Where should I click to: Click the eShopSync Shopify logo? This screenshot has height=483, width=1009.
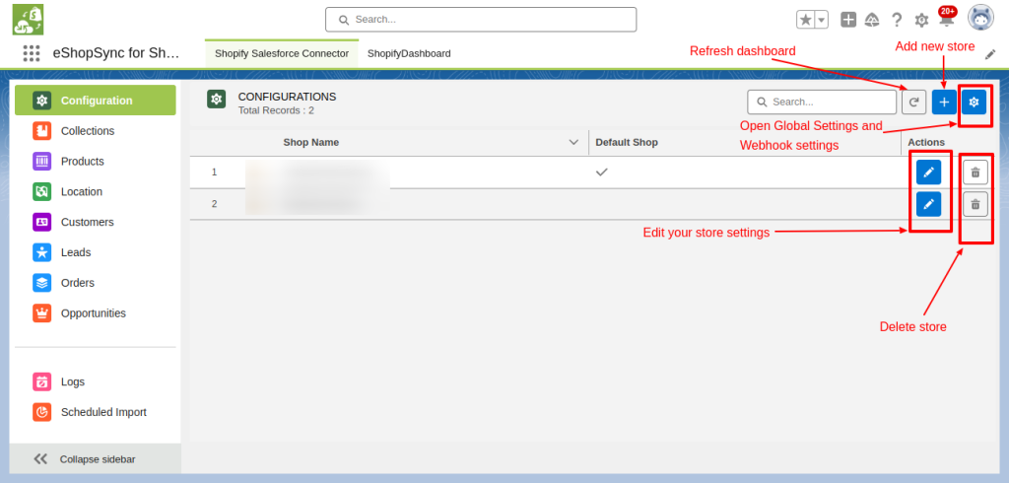(28, 20)
